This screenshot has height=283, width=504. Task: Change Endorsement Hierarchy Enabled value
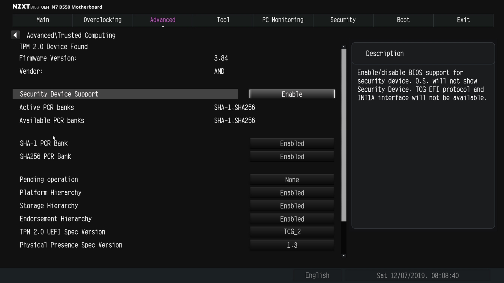tap(292, 219)
